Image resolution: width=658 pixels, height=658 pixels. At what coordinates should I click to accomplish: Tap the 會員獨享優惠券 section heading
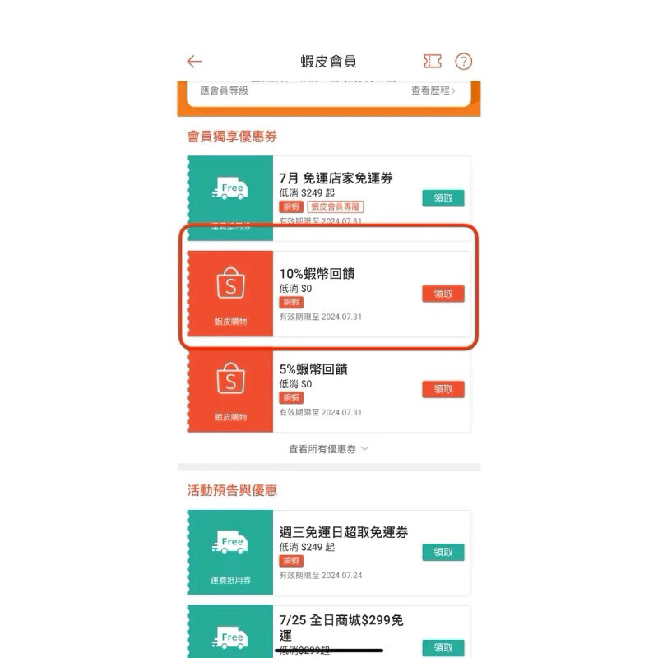[232, 137]
